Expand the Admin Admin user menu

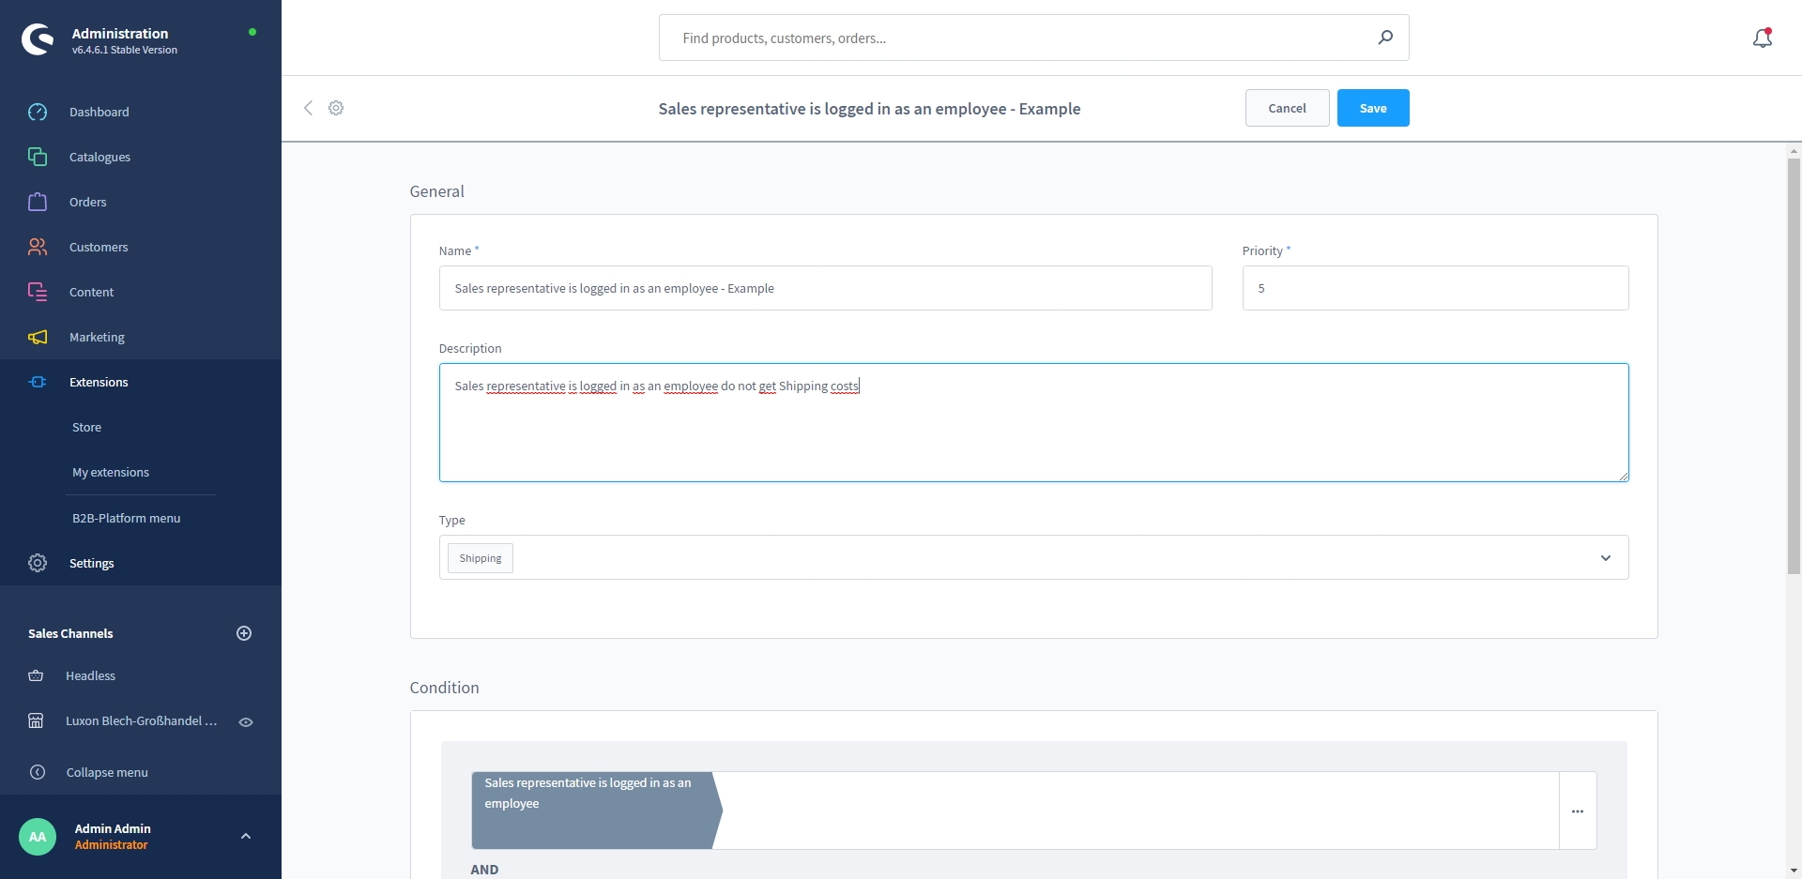246,836
